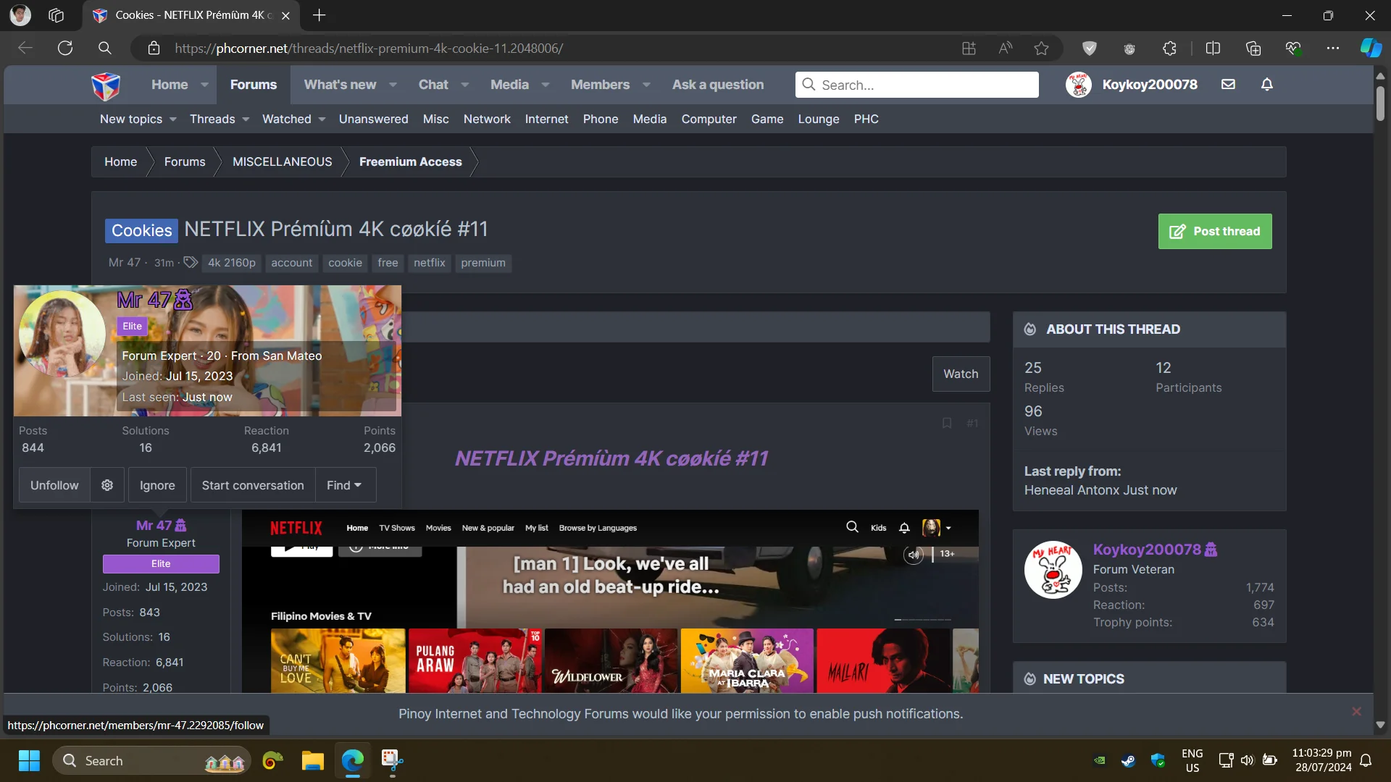Close the Cookies thread browser tab

pos(285,15)
